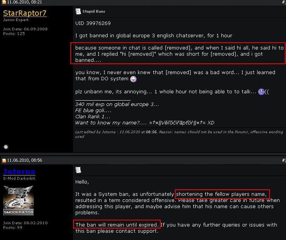Click the orange post status icon beside 08:21

[4, 2]
